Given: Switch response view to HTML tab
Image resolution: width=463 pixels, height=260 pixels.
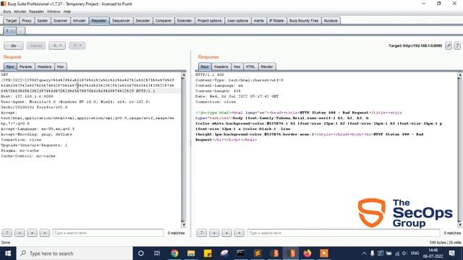Looking at the screenshot, I should click(x=250, y=66).
